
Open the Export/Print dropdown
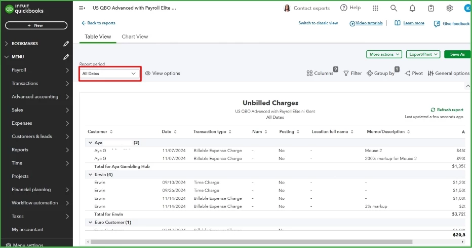[423, 54]
